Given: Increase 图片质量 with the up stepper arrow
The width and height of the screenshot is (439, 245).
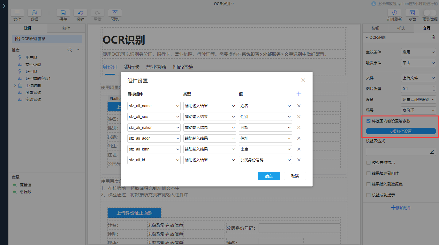Looking at the screenshot, I should 433,87.
